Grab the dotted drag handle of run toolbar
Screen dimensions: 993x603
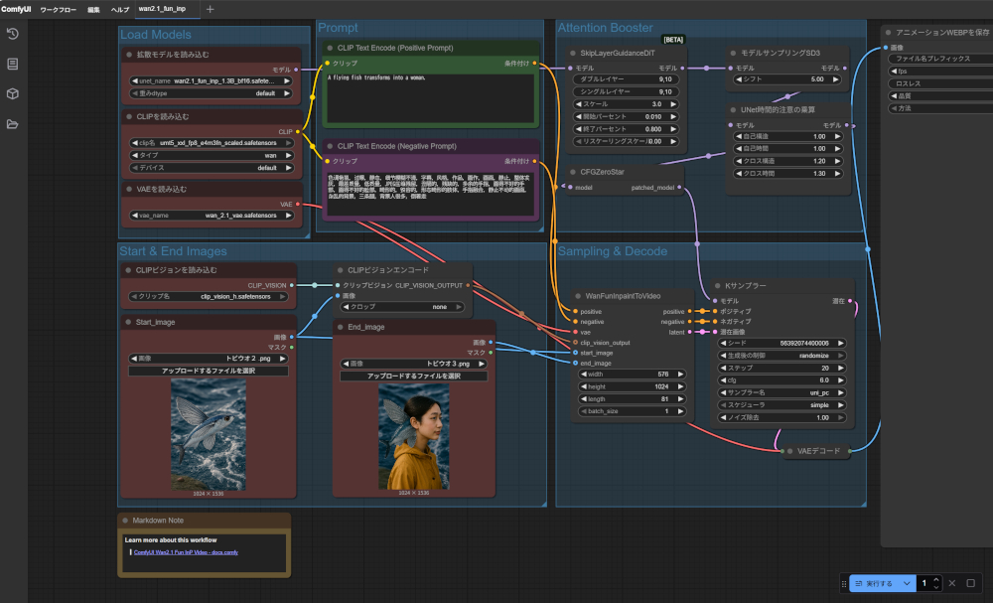point(845,583)
